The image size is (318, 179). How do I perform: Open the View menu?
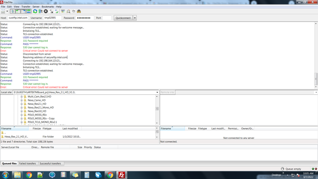[x=16, y=7]
